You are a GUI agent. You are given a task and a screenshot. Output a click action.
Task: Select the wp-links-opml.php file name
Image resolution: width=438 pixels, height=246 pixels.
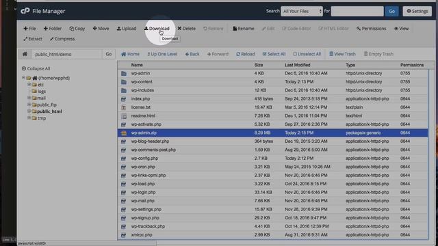tap(149, 176)
